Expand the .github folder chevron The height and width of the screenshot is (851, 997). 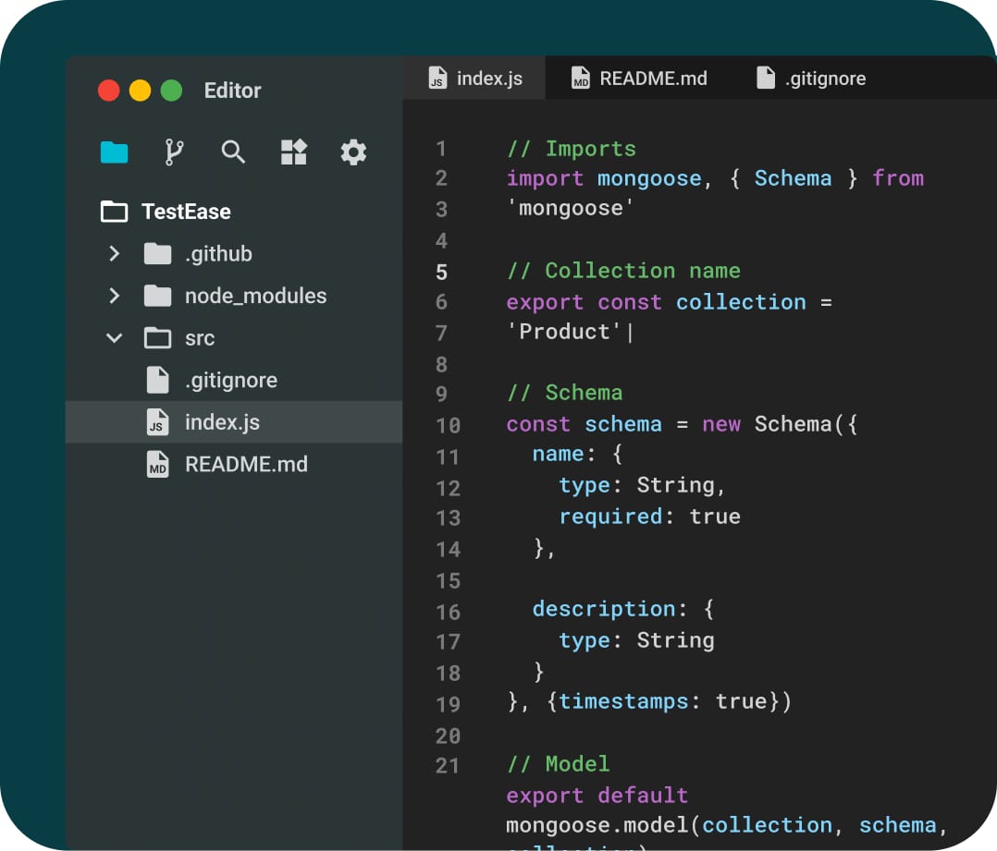coord(115,253)
